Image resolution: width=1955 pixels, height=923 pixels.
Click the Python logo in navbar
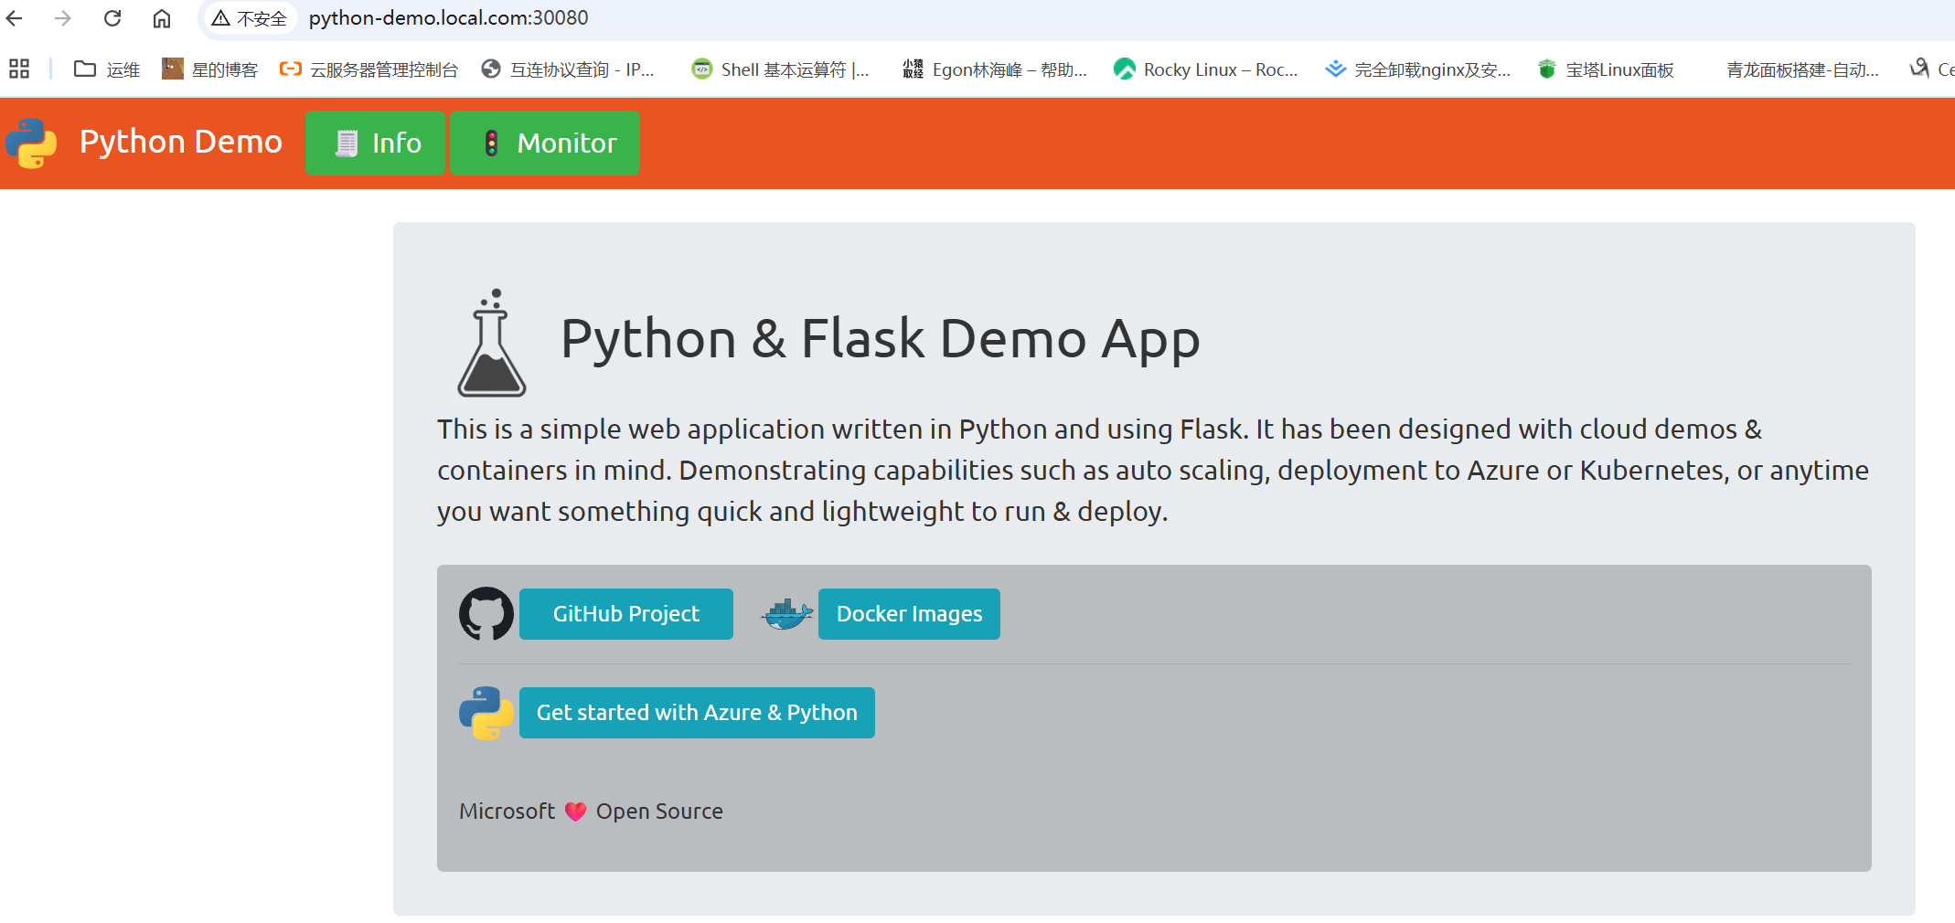pos(31,143)
